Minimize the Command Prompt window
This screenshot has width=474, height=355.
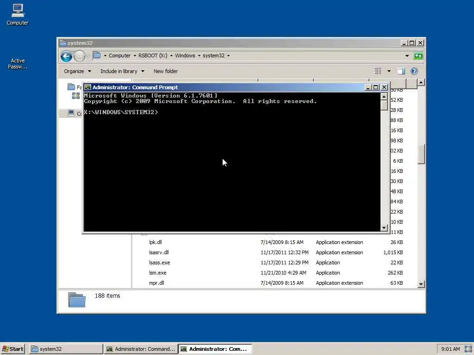(x=368, y=87)
